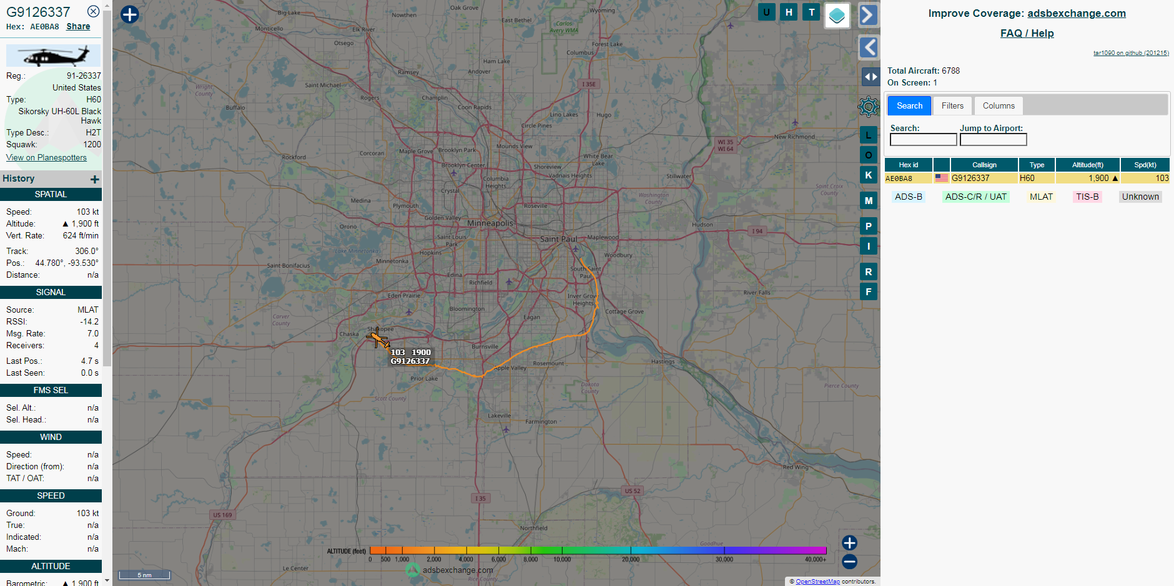The image size is (1174, 586).
Task: Sort table by Altitude(ft) column
Action: pos(1087,165)
